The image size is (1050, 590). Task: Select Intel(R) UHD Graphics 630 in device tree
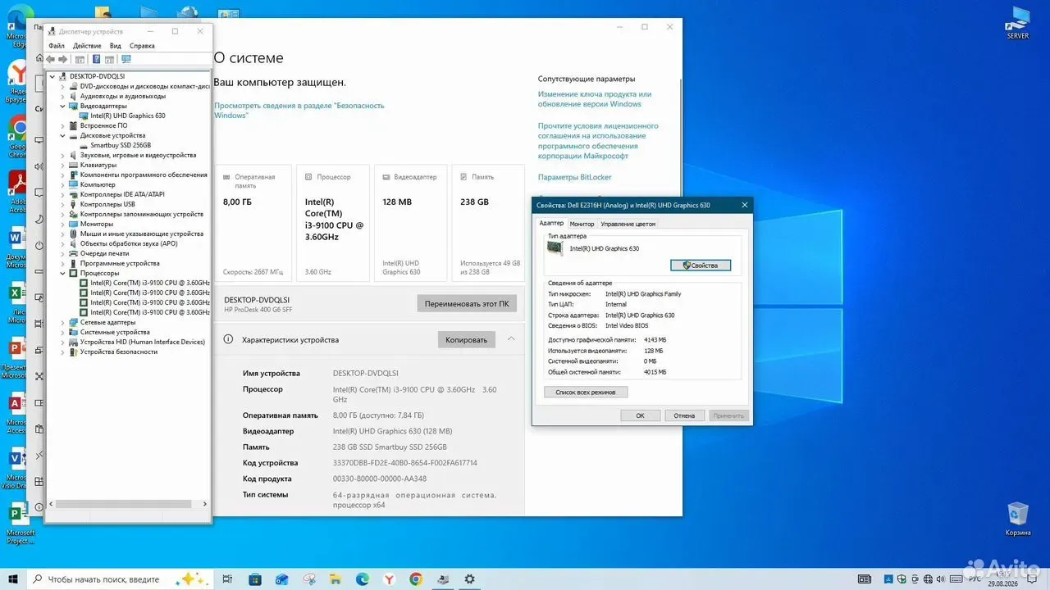[x=128, y=116]
